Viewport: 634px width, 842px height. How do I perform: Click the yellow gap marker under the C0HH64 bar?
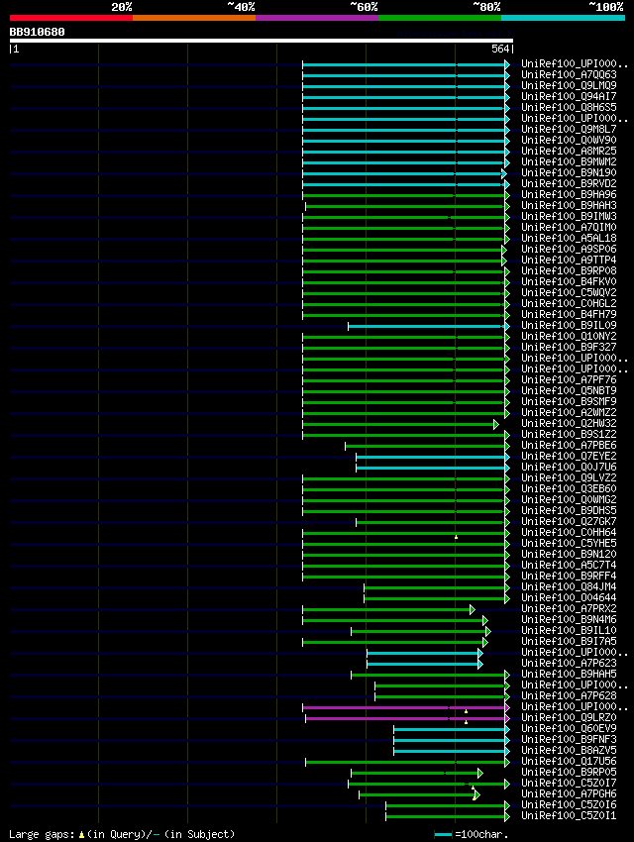(456, 537)
